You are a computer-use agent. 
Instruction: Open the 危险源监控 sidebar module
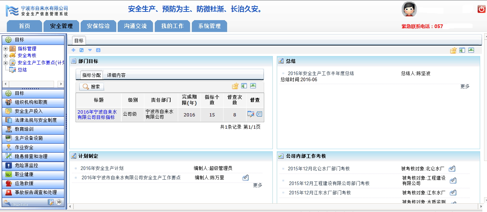pyautogui.click(x=33, y=166)
